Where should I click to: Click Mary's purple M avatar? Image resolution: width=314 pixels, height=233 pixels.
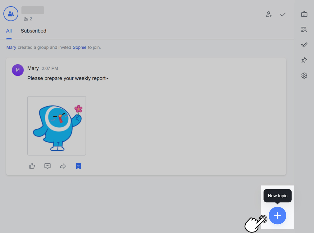(x=18, y=70)
